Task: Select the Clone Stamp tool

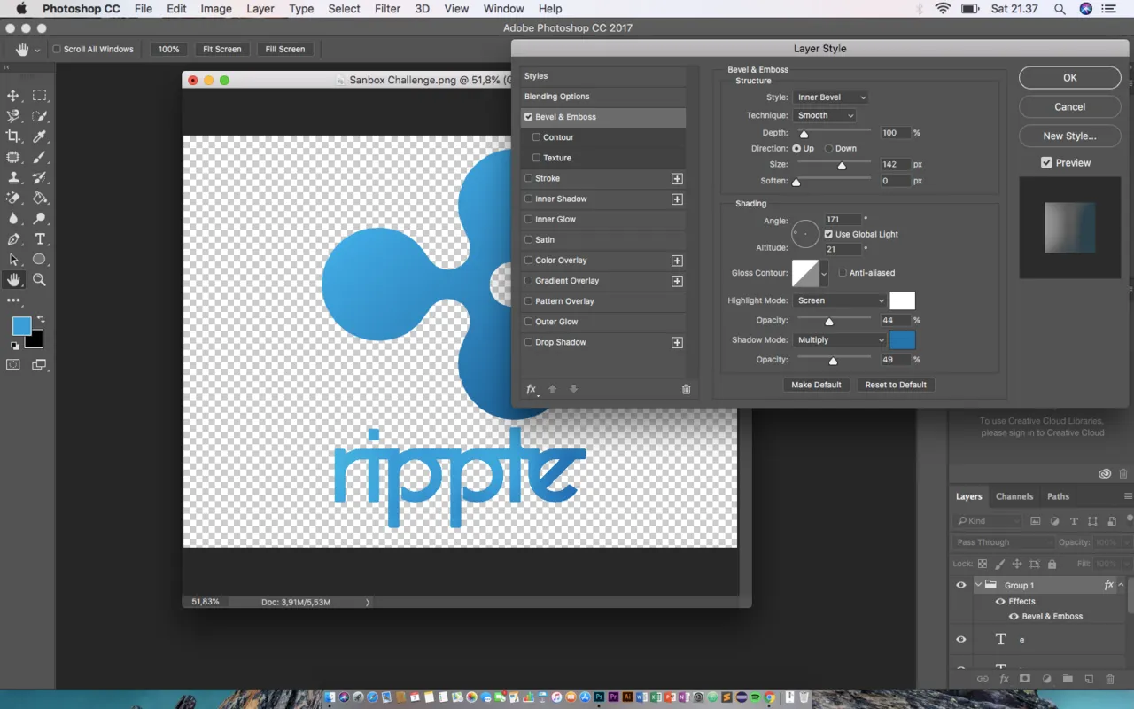Action: pyautogui.click(x=13, y=177)
